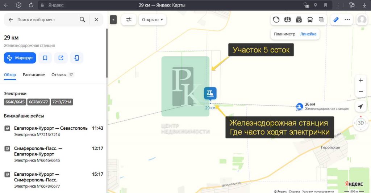Viewport: 371px width, 193px height.
Task: Open the Отзывы tab with 17 reviews
Action: (x=63, y=75)
